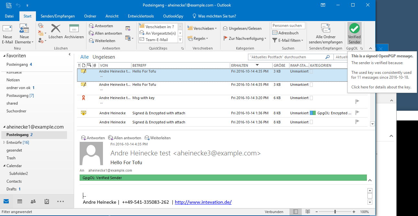Click Weiterleiten in the ribbon

tap(102, 41)
